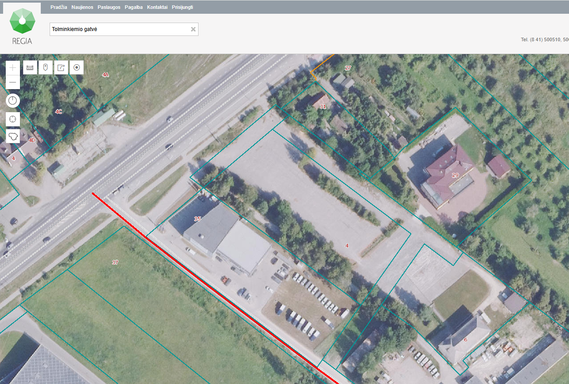Open the Paslaugos menu

pos(109,7)
